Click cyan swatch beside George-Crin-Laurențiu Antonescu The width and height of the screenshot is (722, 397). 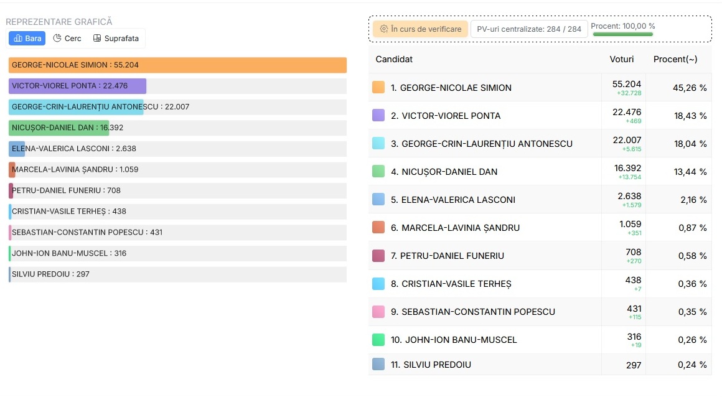(378, 144)
